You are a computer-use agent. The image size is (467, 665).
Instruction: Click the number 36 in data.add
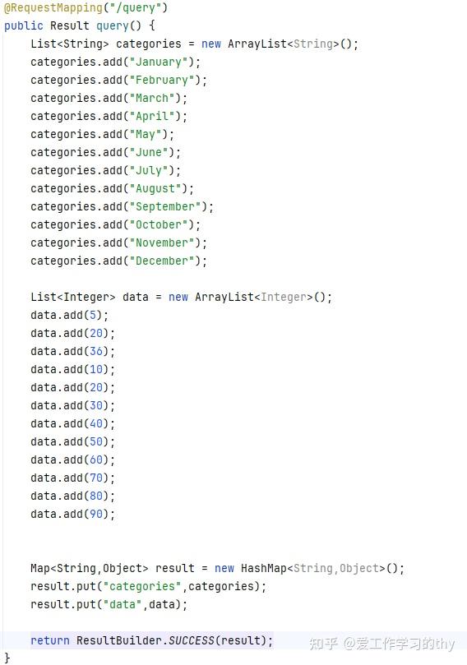coord(96,351)
